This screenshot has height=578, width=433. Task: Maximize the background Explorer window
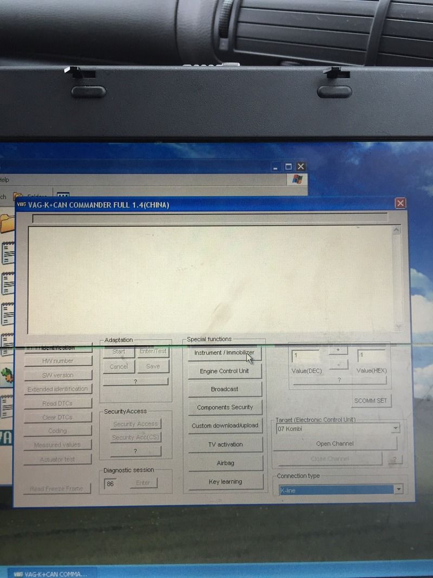tap(288, 167)
